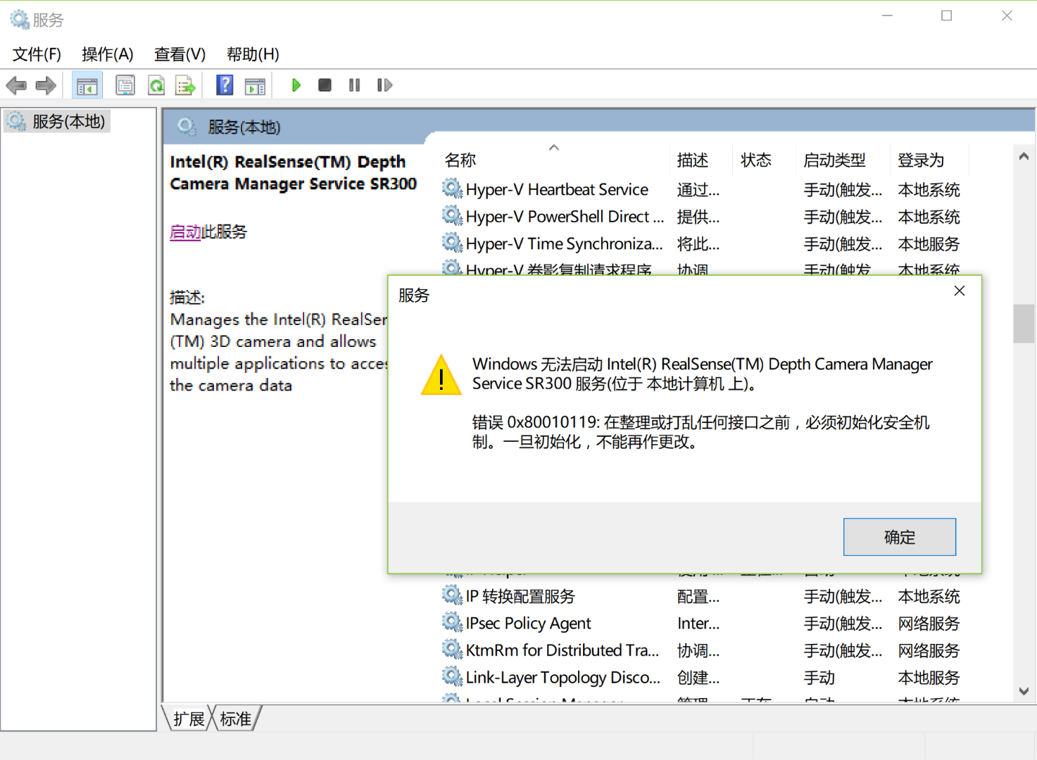Select the 服务(本地) tree node in the left pane
Viewport: 1037px width, 760px height.
(x=68, y=122)
